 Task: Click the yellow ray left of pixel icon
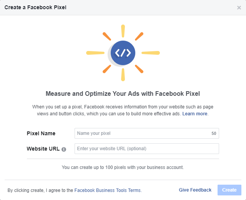(x=95, y=53)
